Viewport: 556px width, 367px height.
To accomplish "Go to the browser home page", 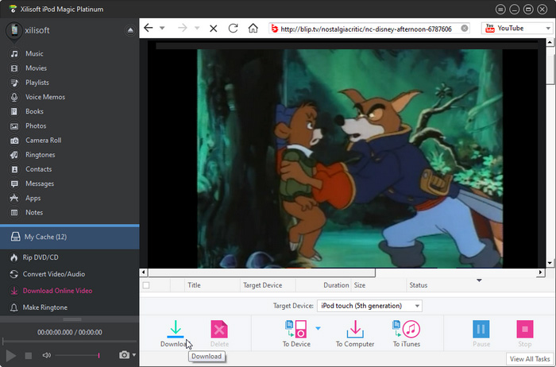I will pyautogui.click(x=253, y=29).
